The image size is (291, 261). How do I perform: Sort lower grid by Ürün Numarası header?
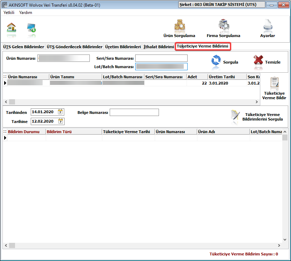tap(176, 132)
